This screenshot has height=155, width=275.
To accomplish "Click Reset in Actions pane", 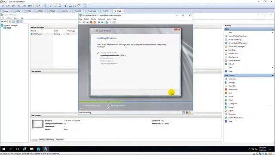I will (230, 100).
